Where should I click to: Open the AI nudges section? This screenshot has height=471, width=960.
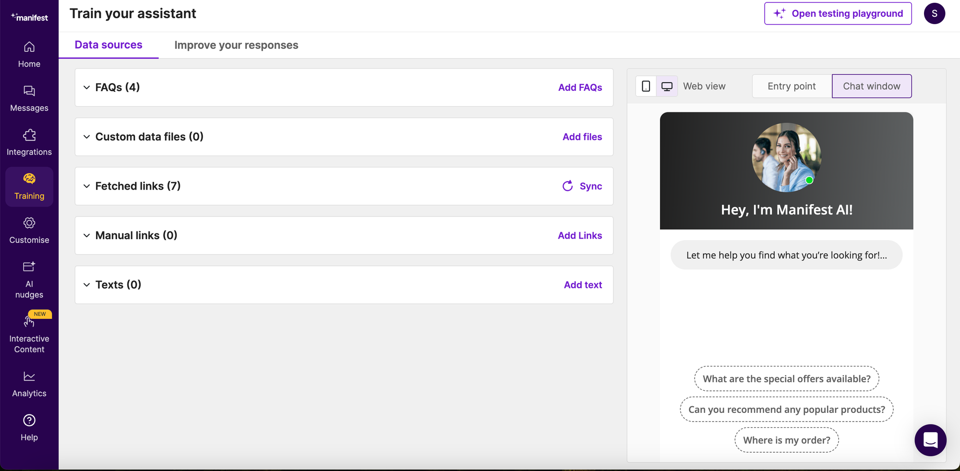click(29, 278)
